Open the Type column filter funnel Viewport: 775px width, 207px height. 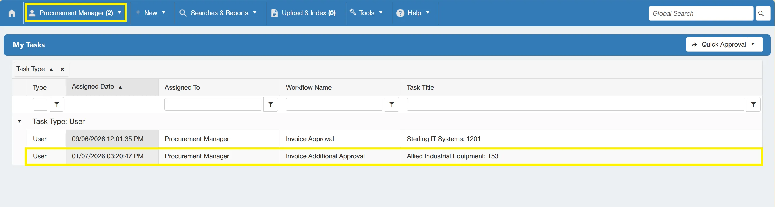pos(57,104)
